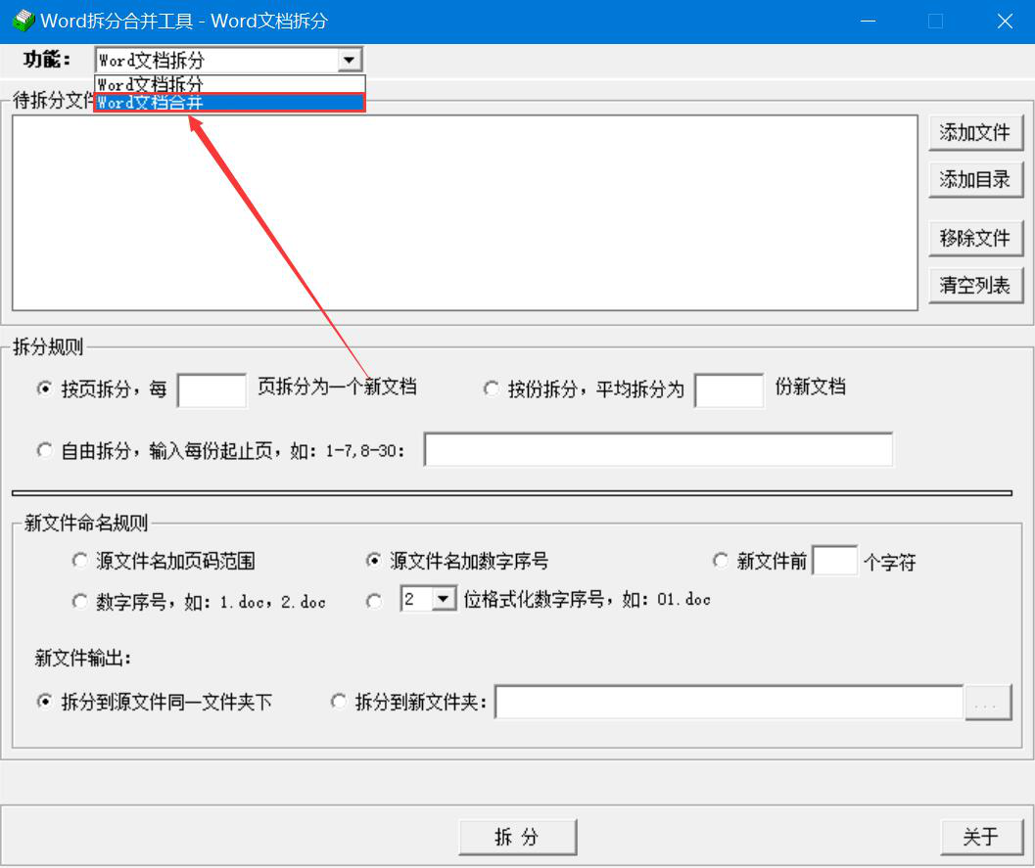Focus the 平均拆分为 number of copies field
1035x868 pixels.
(729, 390)
